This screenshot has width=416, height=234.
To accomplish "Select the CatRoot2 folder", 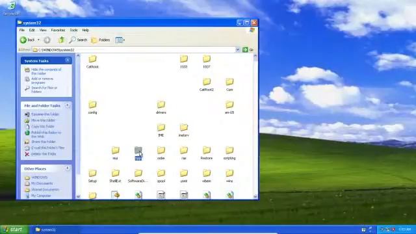I will tap(207, 84).
